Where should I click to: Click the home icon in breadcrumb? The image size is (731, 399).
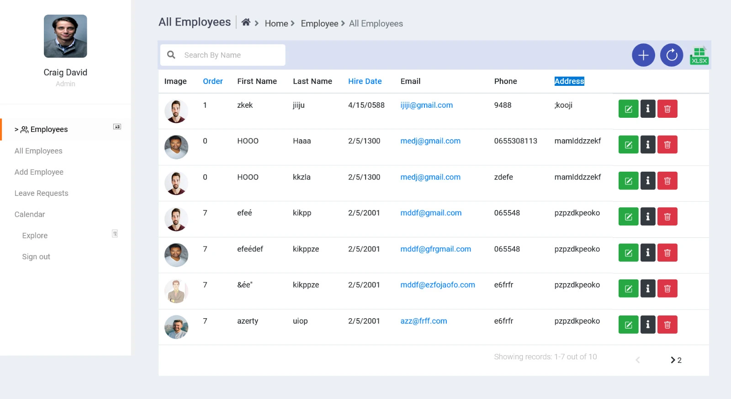tap(246, 22)
